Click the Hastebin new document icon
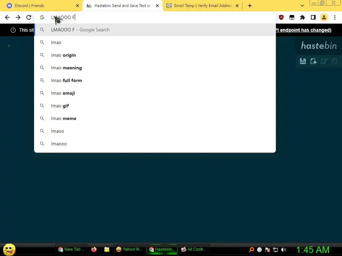This screenshot has height=256, width=342. pos(313,61)
